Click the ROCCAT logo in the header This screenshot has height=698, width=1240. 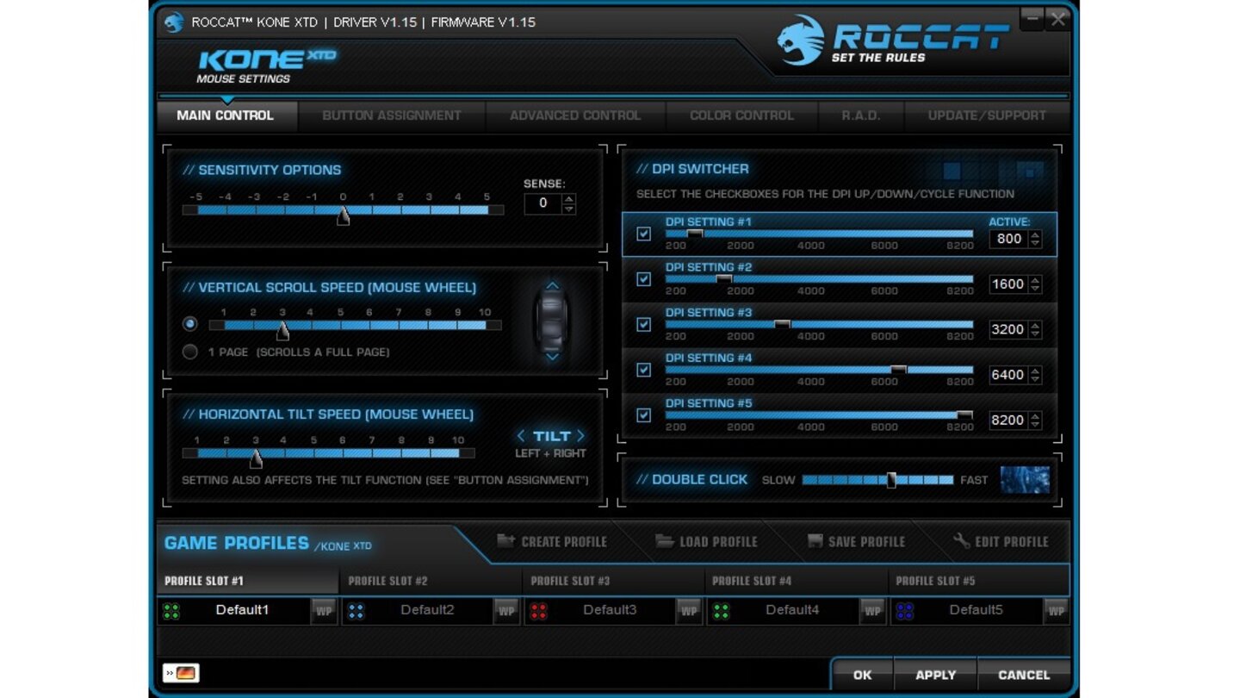[892, 41]
